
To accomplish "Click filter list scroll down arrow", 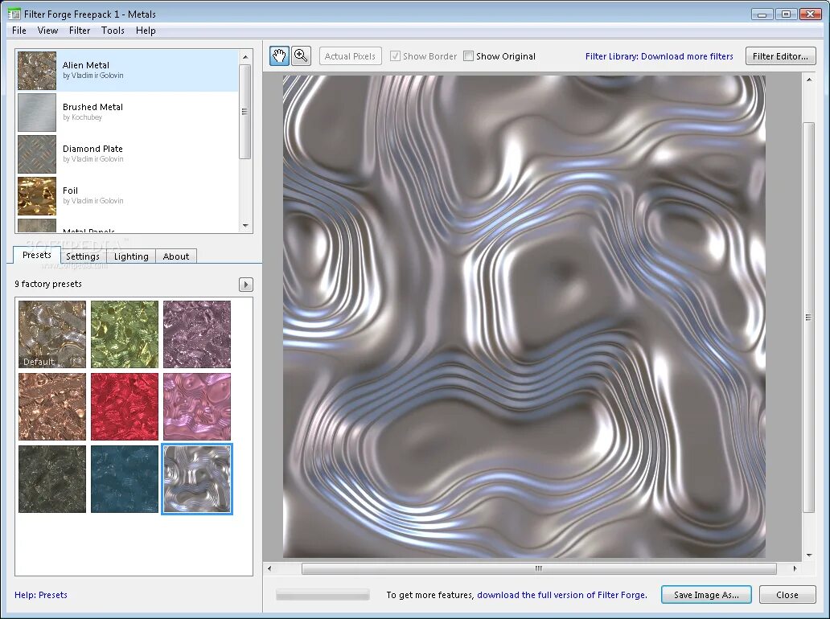I will (245, 225).
